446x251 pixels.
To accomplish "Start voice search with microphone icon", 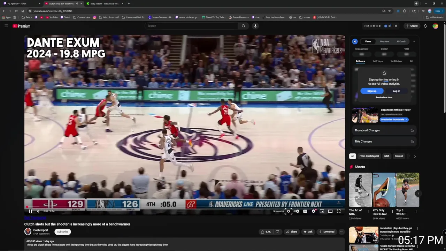I will tap(255, 26).
